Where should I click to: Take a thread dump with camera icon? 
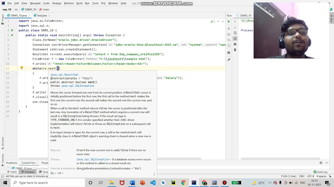[229, 34]
